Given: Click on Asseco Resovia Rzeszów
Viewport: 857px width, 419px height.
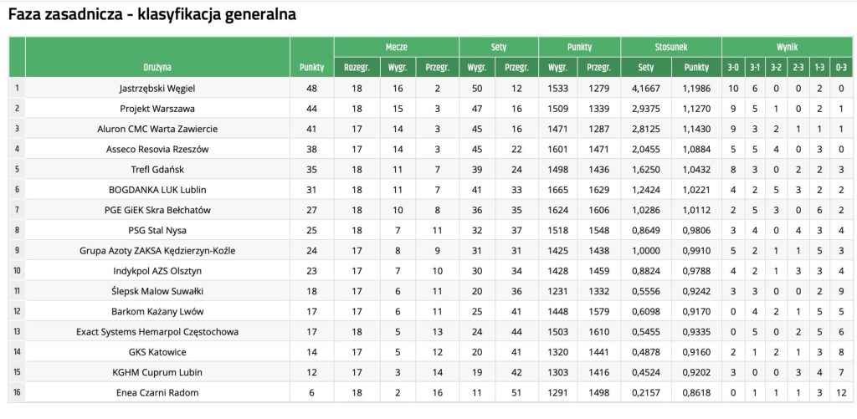Looking at the screenshot, I should [x=157, y=149].
